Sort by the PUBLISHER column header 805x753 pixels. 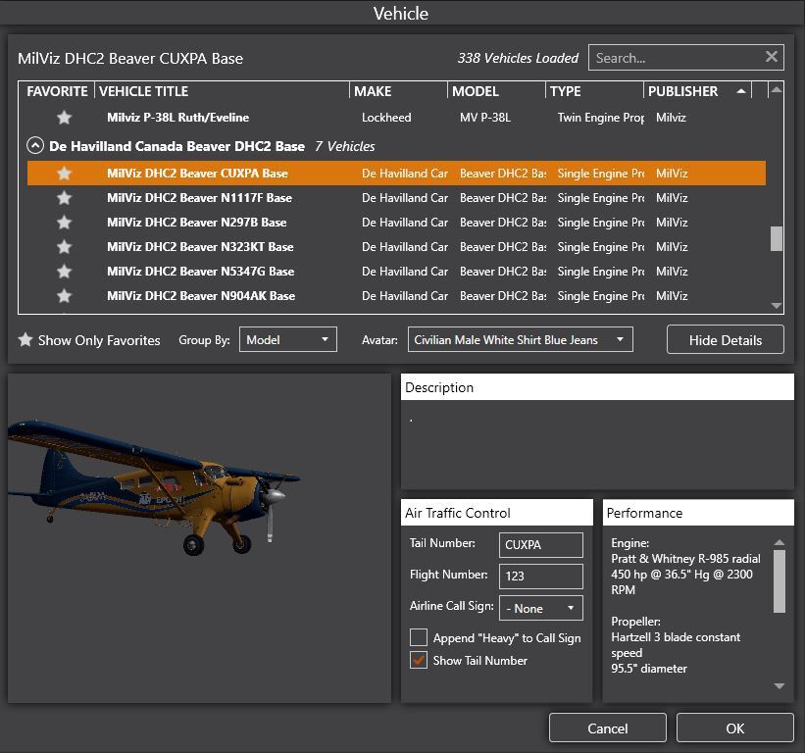(x=697, y=91)
